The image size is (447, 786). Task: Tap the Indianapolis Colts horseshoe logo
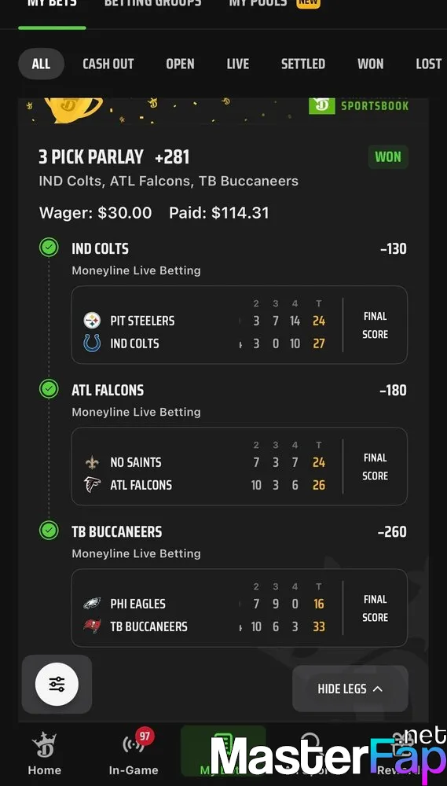coord(92,343)
